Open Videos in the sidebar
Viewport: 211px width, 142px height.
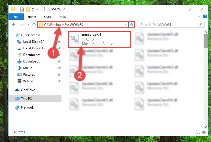[x=28, y=81]
